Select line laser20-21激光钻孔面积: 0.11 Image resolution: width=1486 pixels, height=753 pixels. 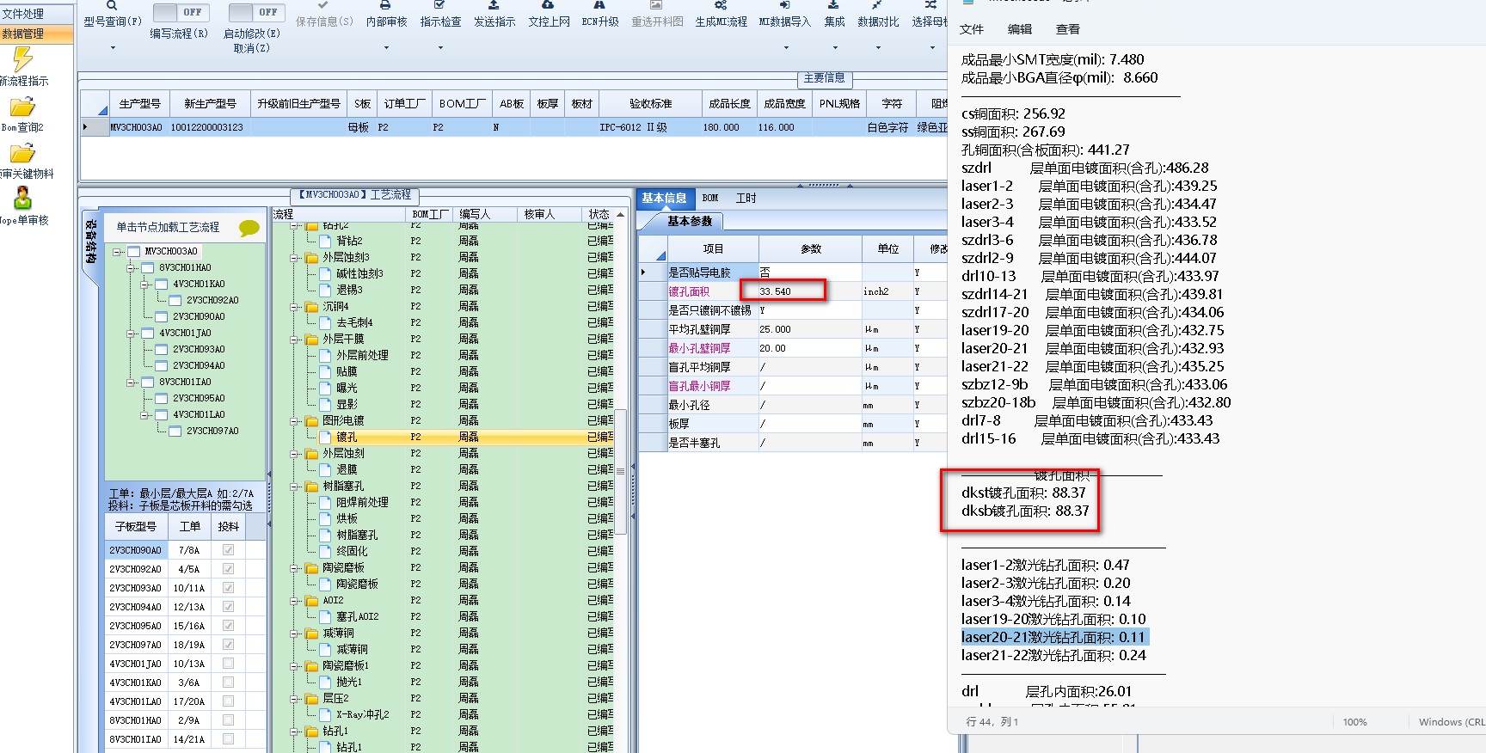coord(1053,637)
